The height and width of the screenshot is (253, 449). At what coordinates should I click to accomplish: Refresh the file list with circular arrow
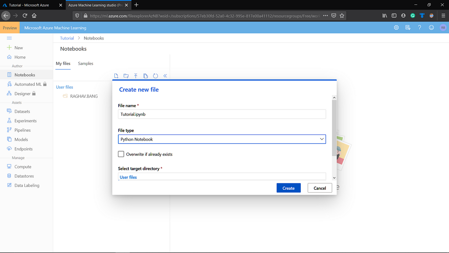(156, 76)
